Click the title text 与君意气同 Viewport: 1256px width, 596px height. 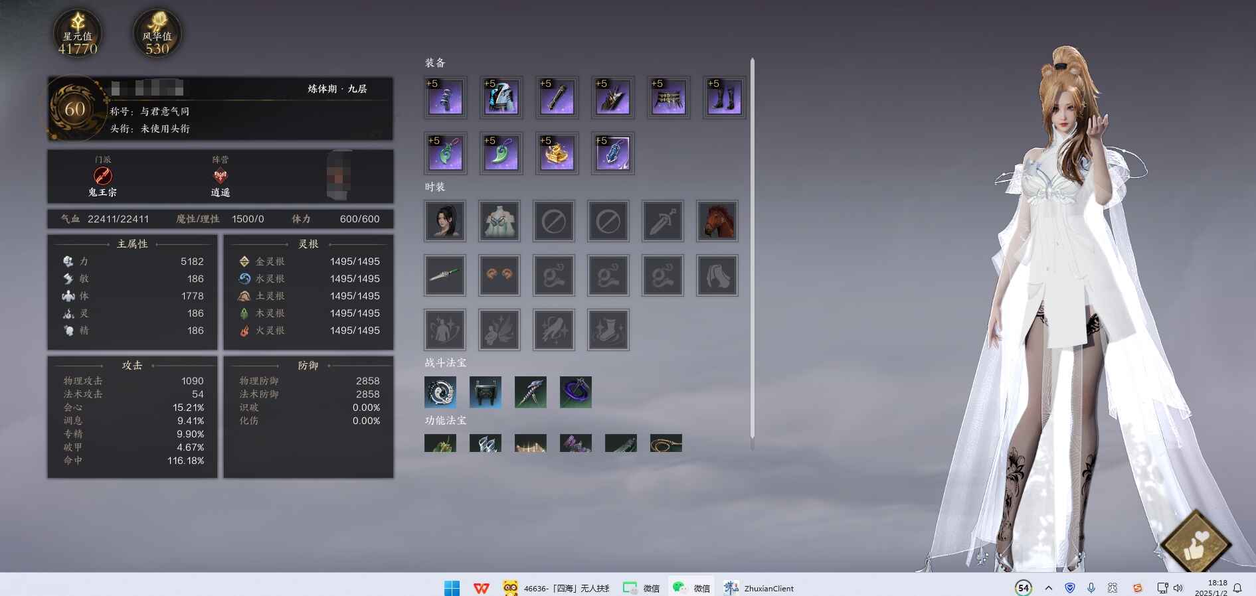[165, 112]
